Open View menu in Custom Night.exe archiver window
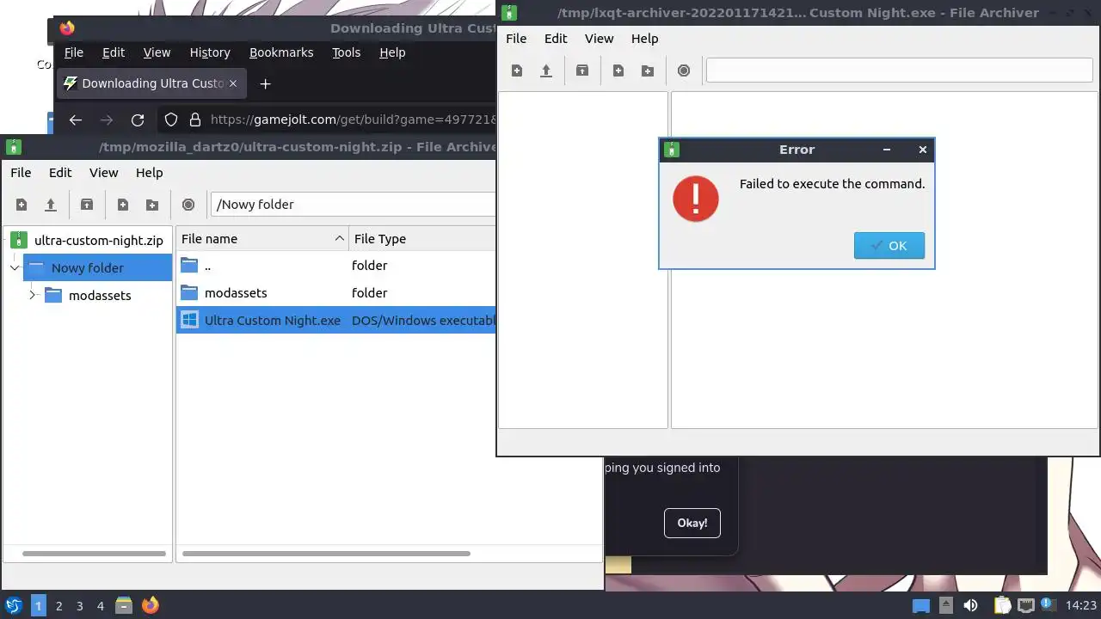This screenshot has width=1101, height=619. click(600, 39)
